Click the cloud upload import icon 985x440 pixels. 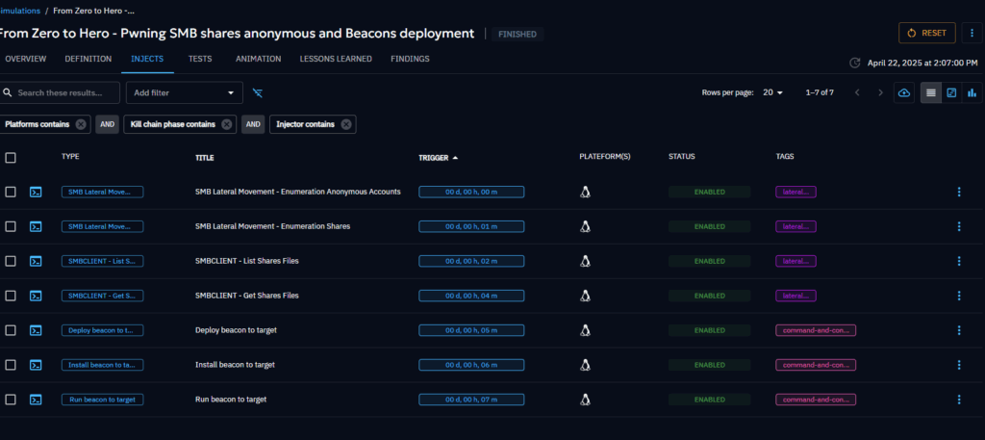coord(903,92)
